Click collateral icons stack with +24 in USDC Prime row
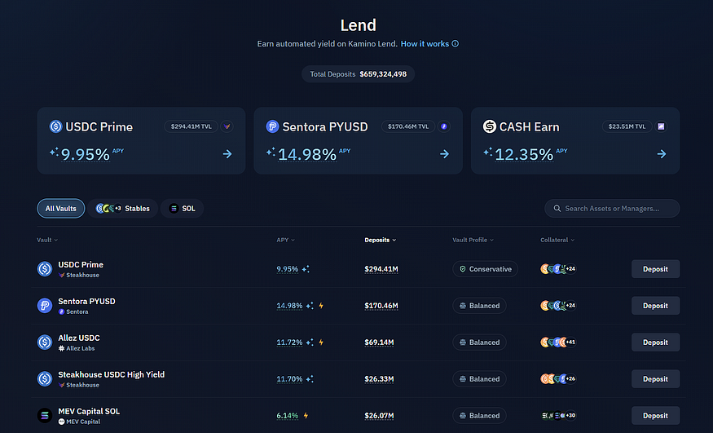713x433 pixels. [x=558, y=269]
